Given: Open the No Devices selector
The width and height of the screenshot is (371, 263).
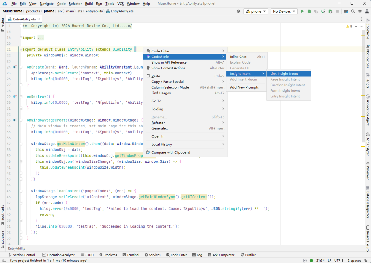Looking at the screenshot, I should (284, 11).
